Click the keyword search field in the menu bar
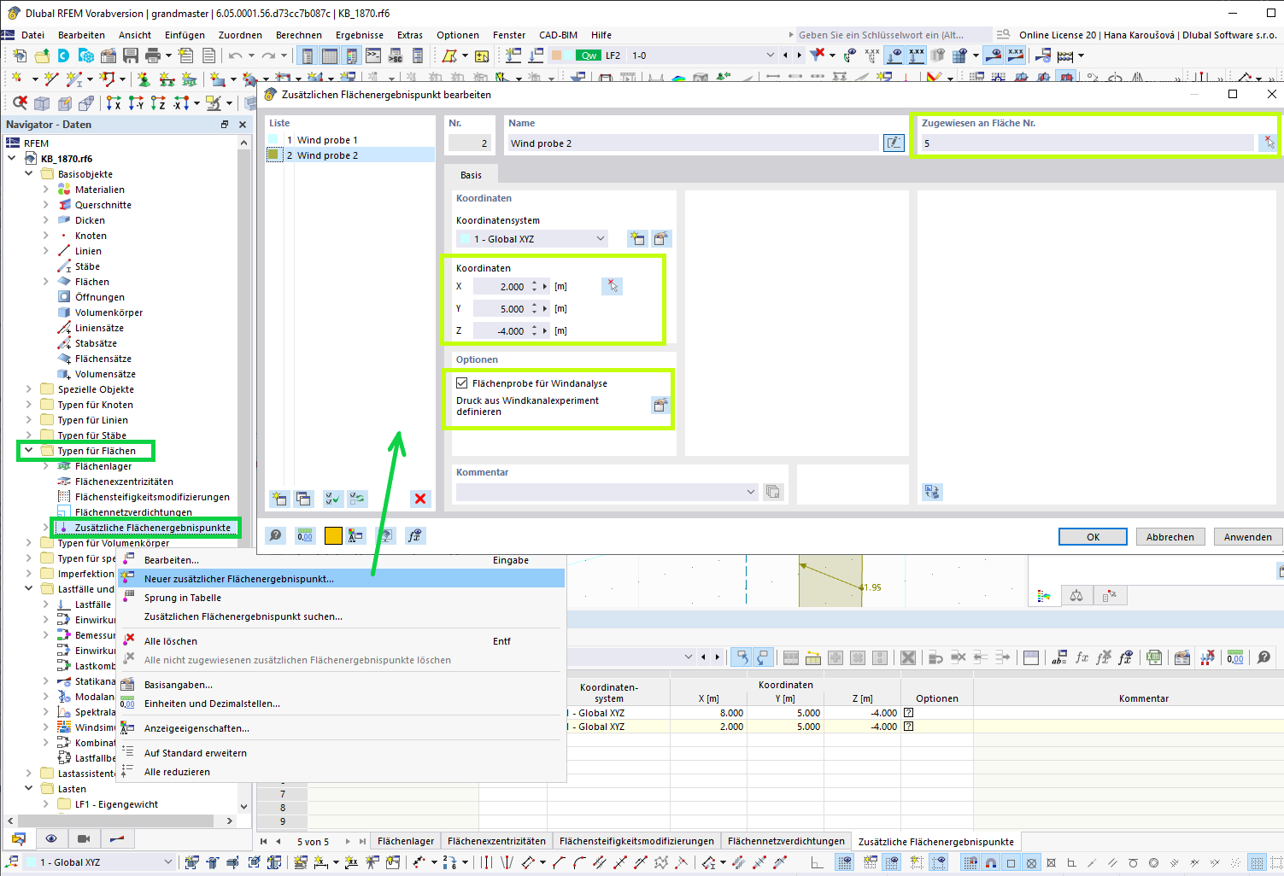This screenshot has width=1284, height=876. 893,35
